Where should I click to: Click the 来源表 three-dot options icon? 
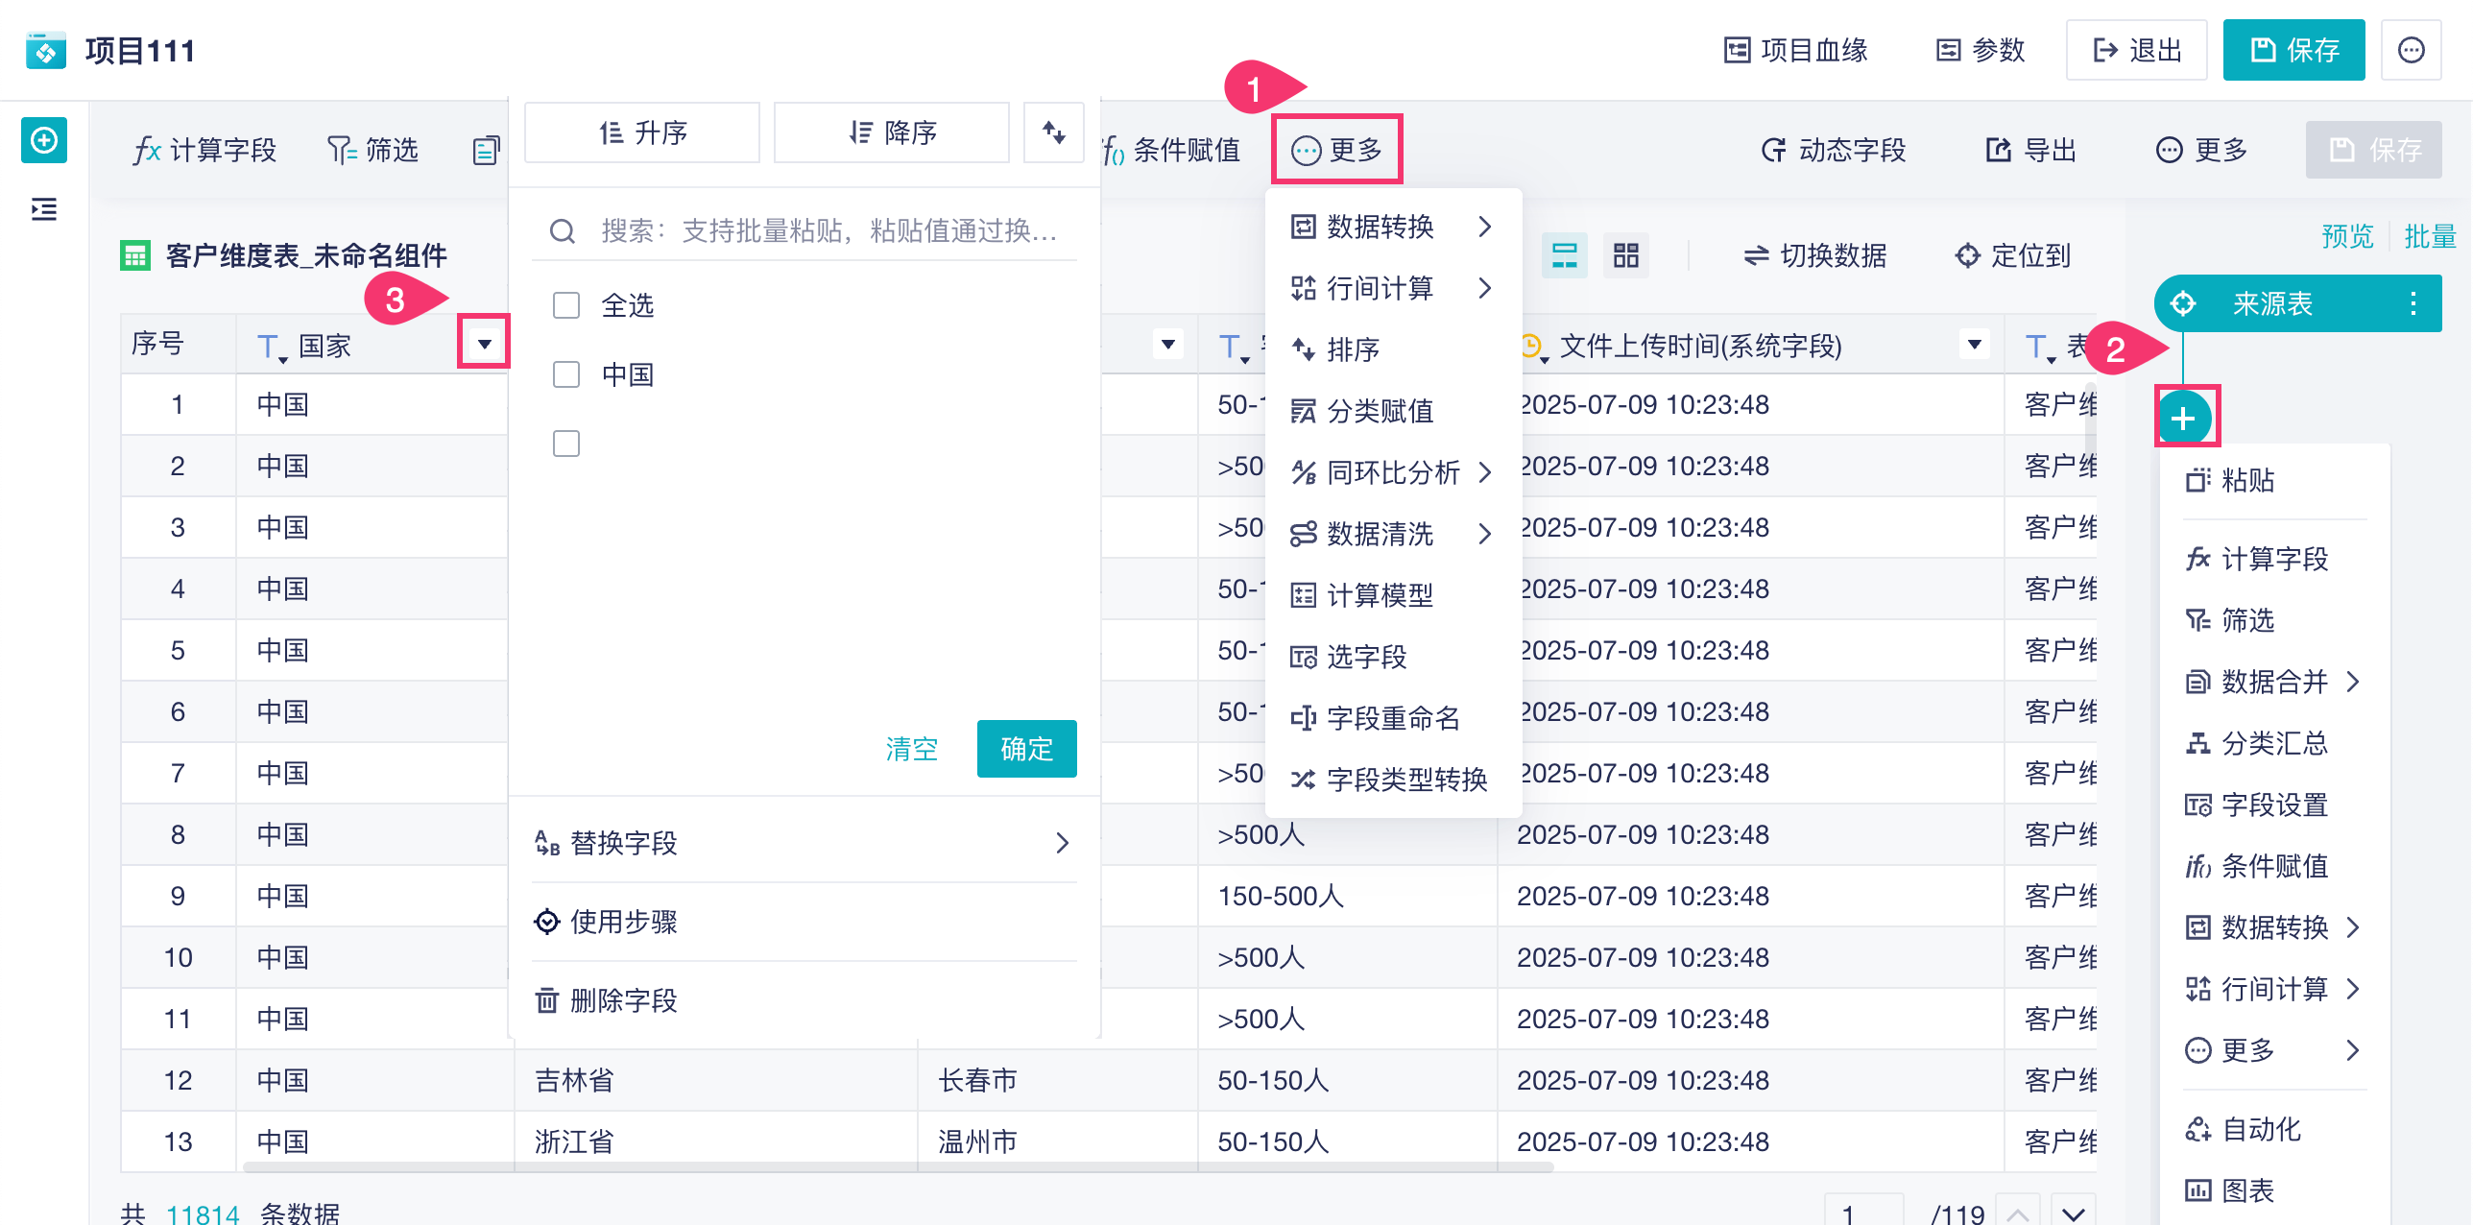(2413, 303)
